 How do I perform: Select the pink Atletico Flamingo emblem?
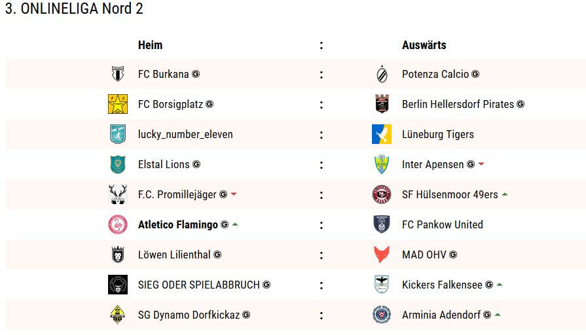118,224
